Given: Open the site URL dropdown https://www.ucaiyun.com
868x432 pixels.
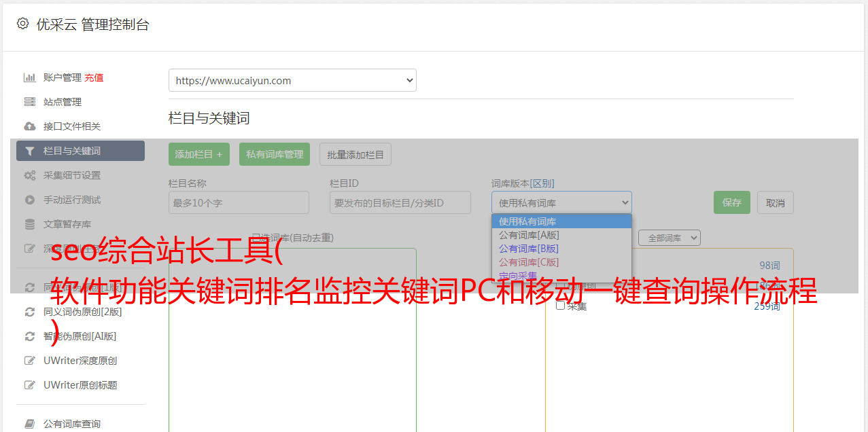Looking at the screenshot, I should [292, 80].
